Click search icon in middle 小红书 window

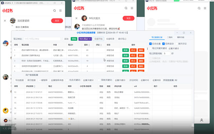pyautogui.click(x=126, y=8)
